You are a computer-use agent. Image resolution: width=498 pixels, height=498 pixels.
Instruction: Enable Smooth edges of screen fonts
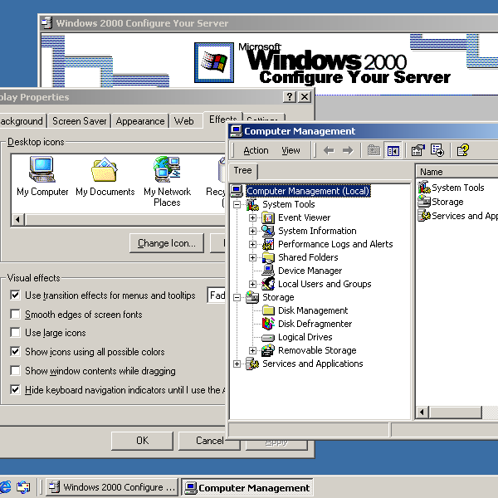15,315
